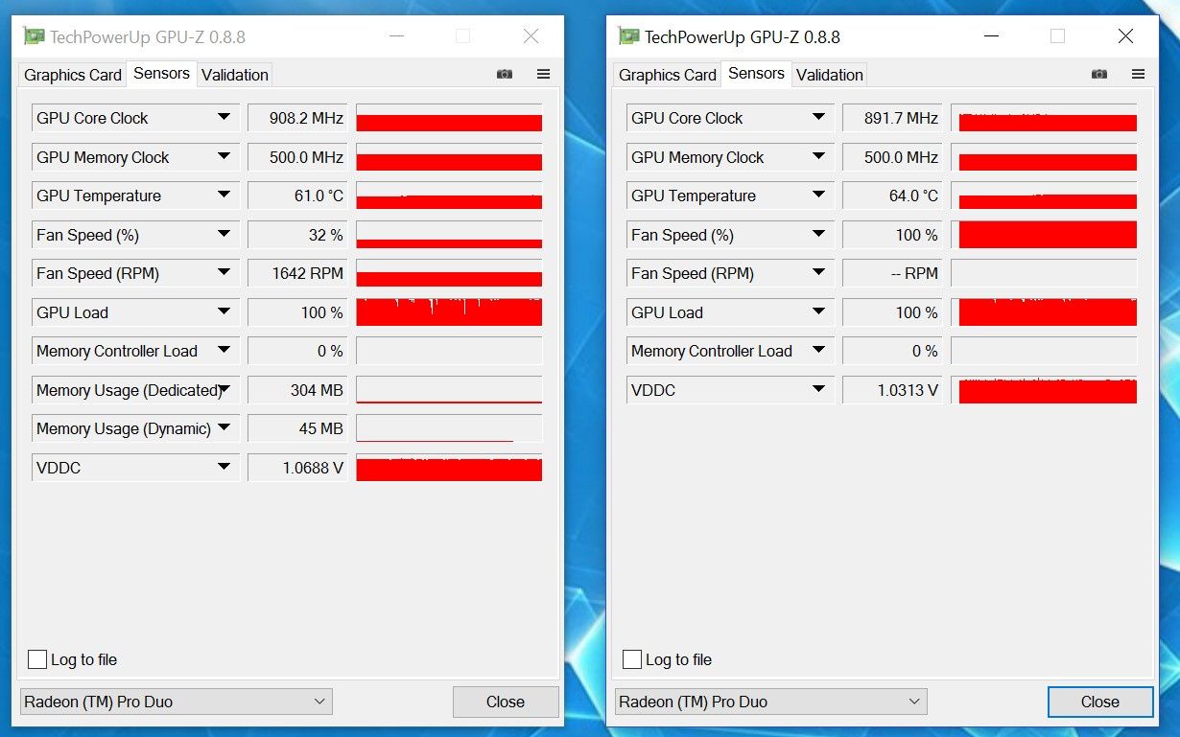This screenshot has height=737, width=1180.
Task: Click GPU Temperature graph in left window
Action: click(449, 196)
